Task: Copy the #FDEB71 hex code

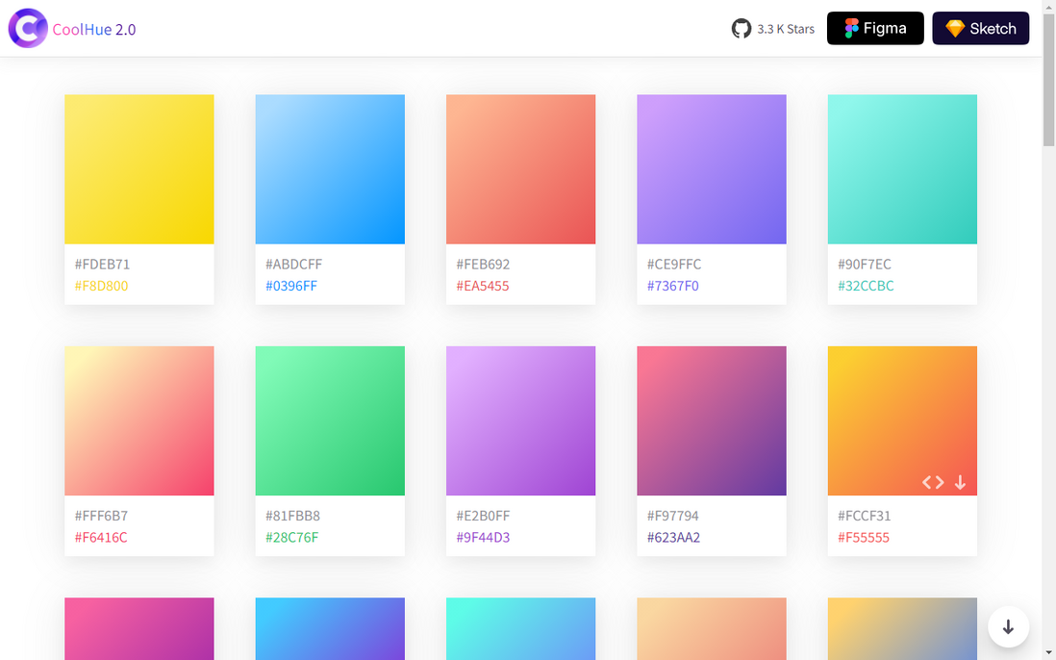Action: 102,264
